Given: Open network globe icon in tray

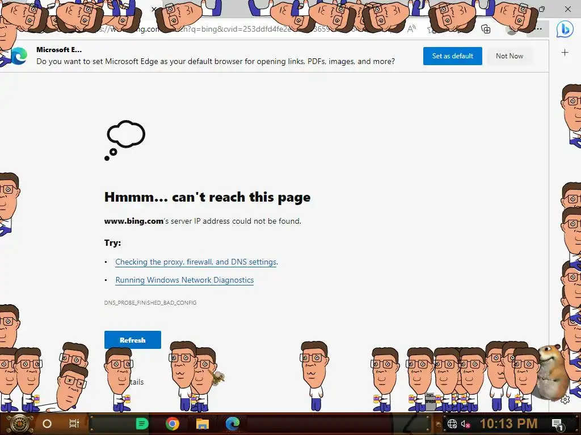Looking at the screenshot, I should (452, 424).
